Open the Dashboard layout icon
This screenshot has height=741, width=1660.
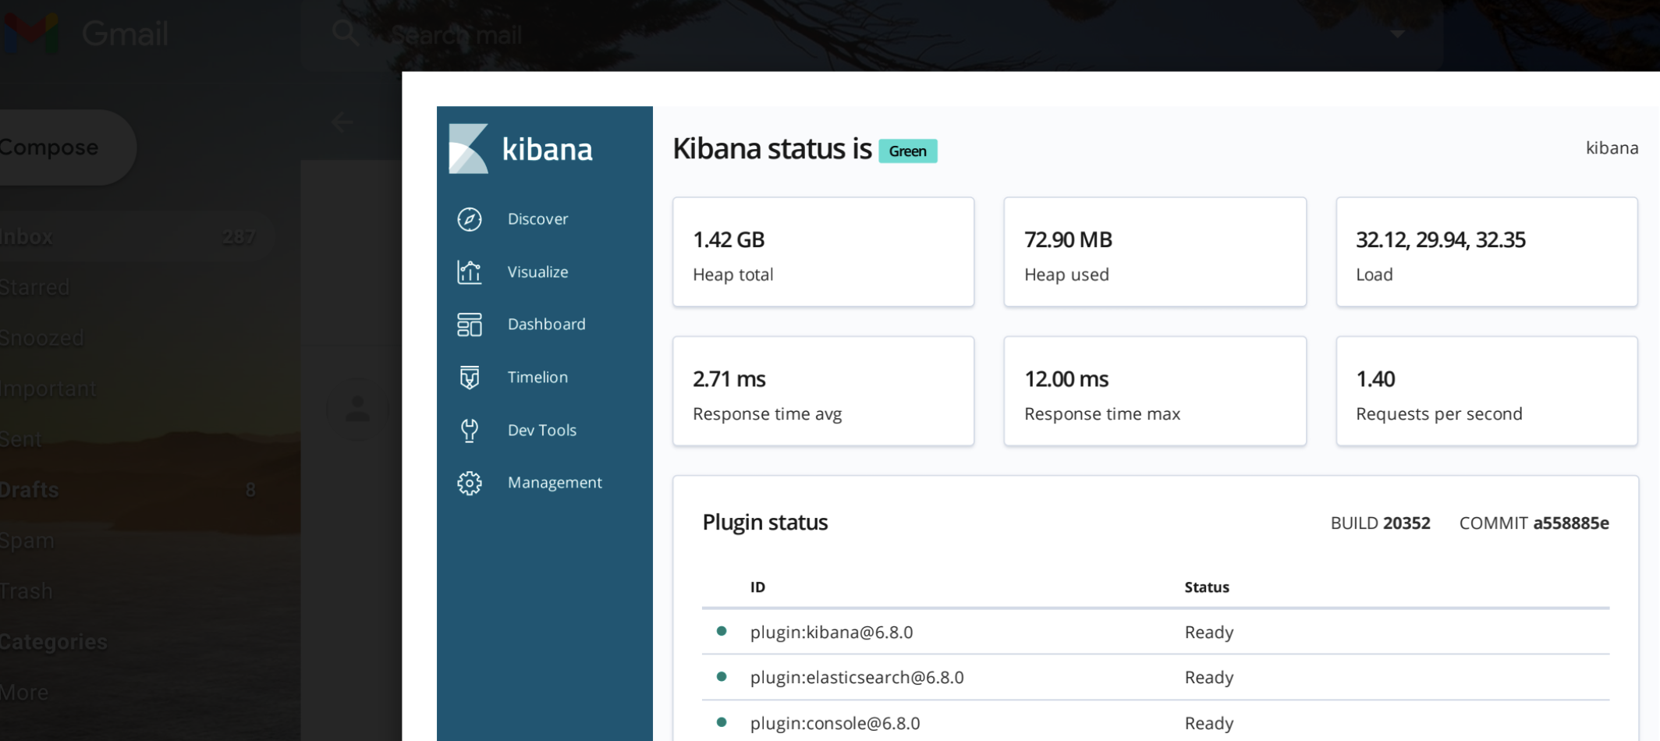pyautogui.click(x=469, y=324)
